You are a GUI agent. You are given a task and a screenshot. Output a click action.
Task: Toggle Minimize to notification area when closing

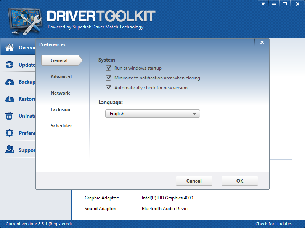109,78
